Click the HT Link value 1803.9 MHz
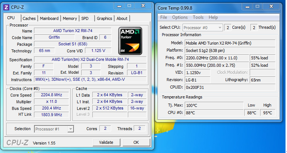The width and height of the screenshot is (287, 153). click(x=51, y=115)
